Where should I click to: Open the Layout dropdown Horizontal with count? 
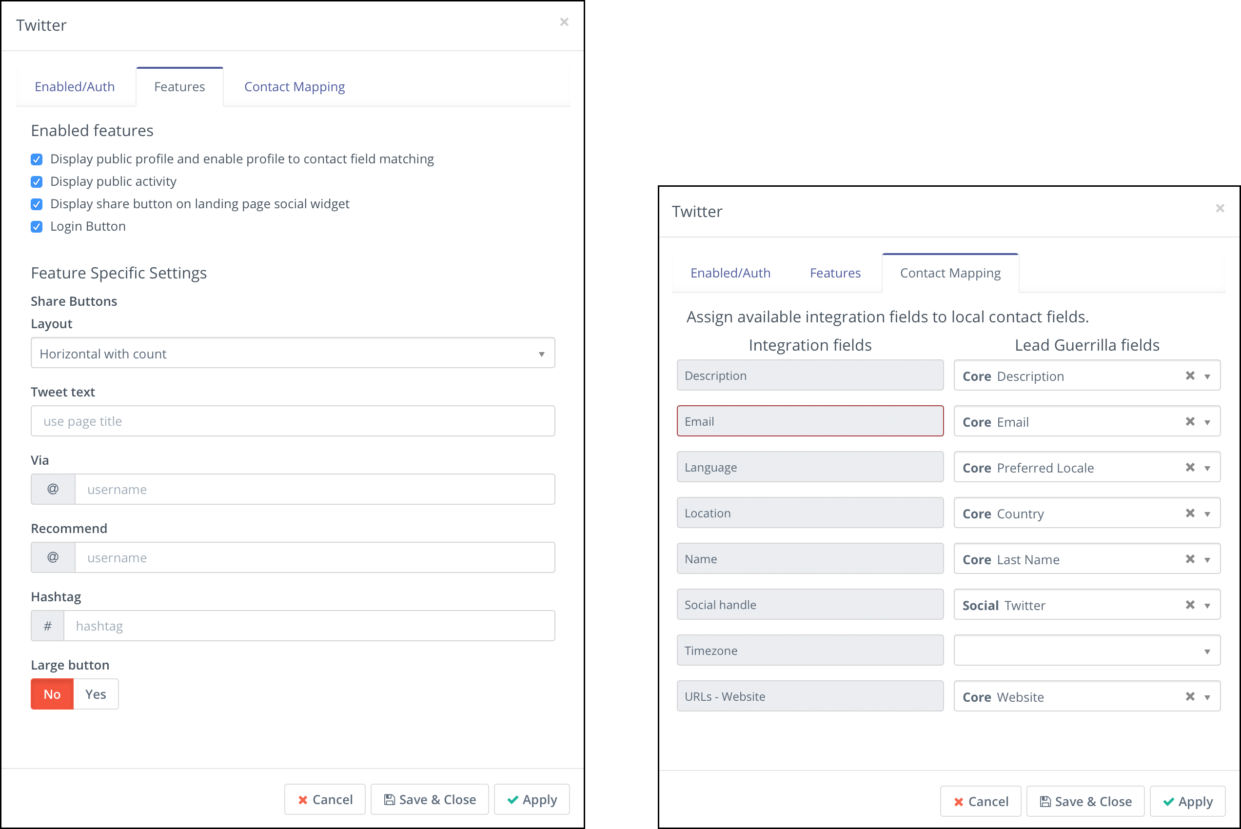(x=293, y=353)
